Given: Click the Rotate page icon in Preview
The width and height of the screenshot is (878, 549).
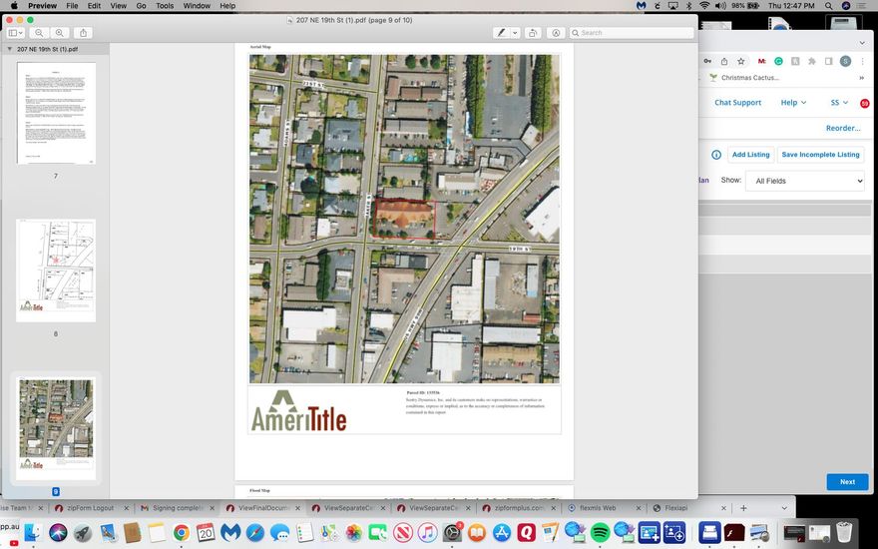Looking at the screenshot, I should pyautogui.click(x=534, y=33).
